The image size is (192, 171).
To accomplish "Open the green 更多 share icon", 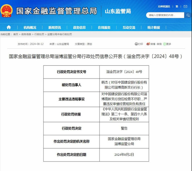I will point(164,44).
